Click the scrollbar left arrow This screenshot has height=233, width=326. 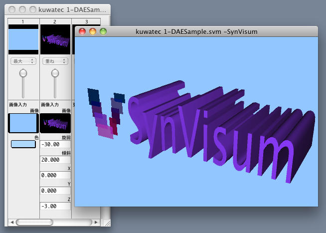click(x=11, y=222)
